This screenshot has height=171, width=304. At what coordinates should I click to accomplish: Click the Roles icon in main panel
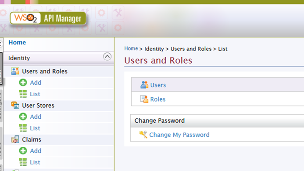coord(144,99)
